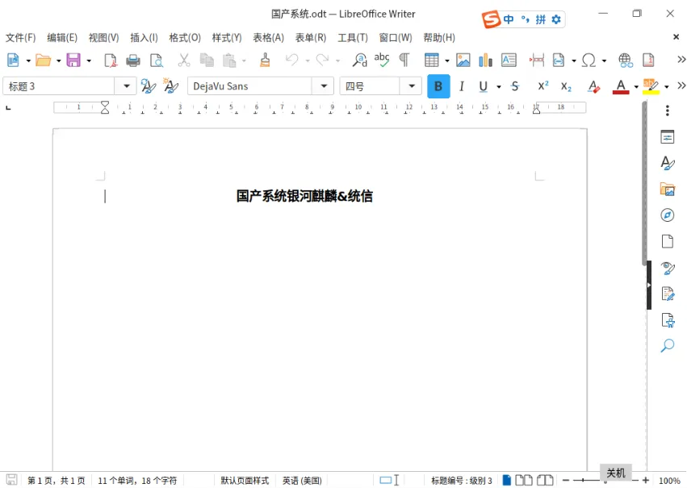Screen dimensions: 687x488
Task: Open sidebar settings (three dots)
Action: pyautogui.click(x=668, y=111)
